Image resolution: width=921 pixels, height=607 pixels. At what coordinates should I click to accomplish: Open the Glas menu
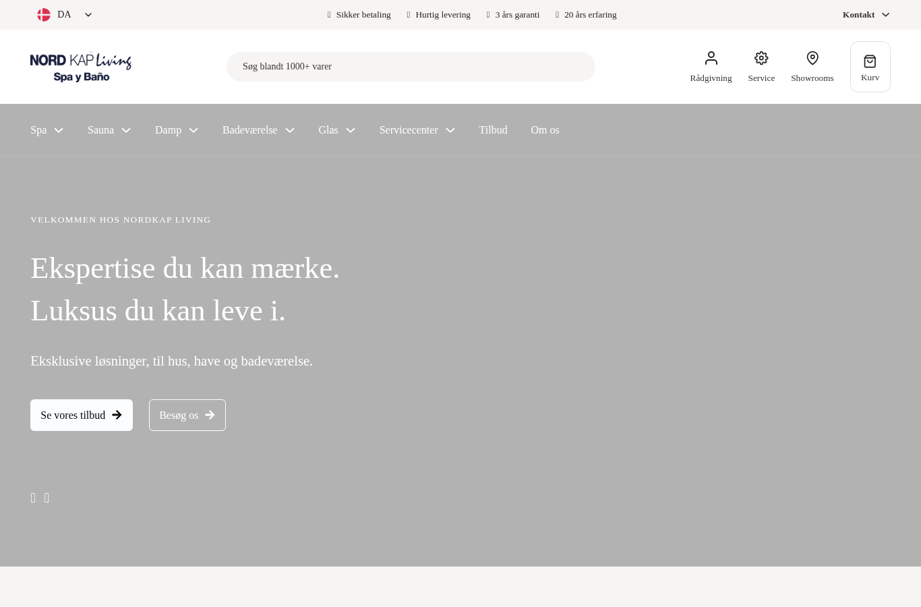pos(337,130)
